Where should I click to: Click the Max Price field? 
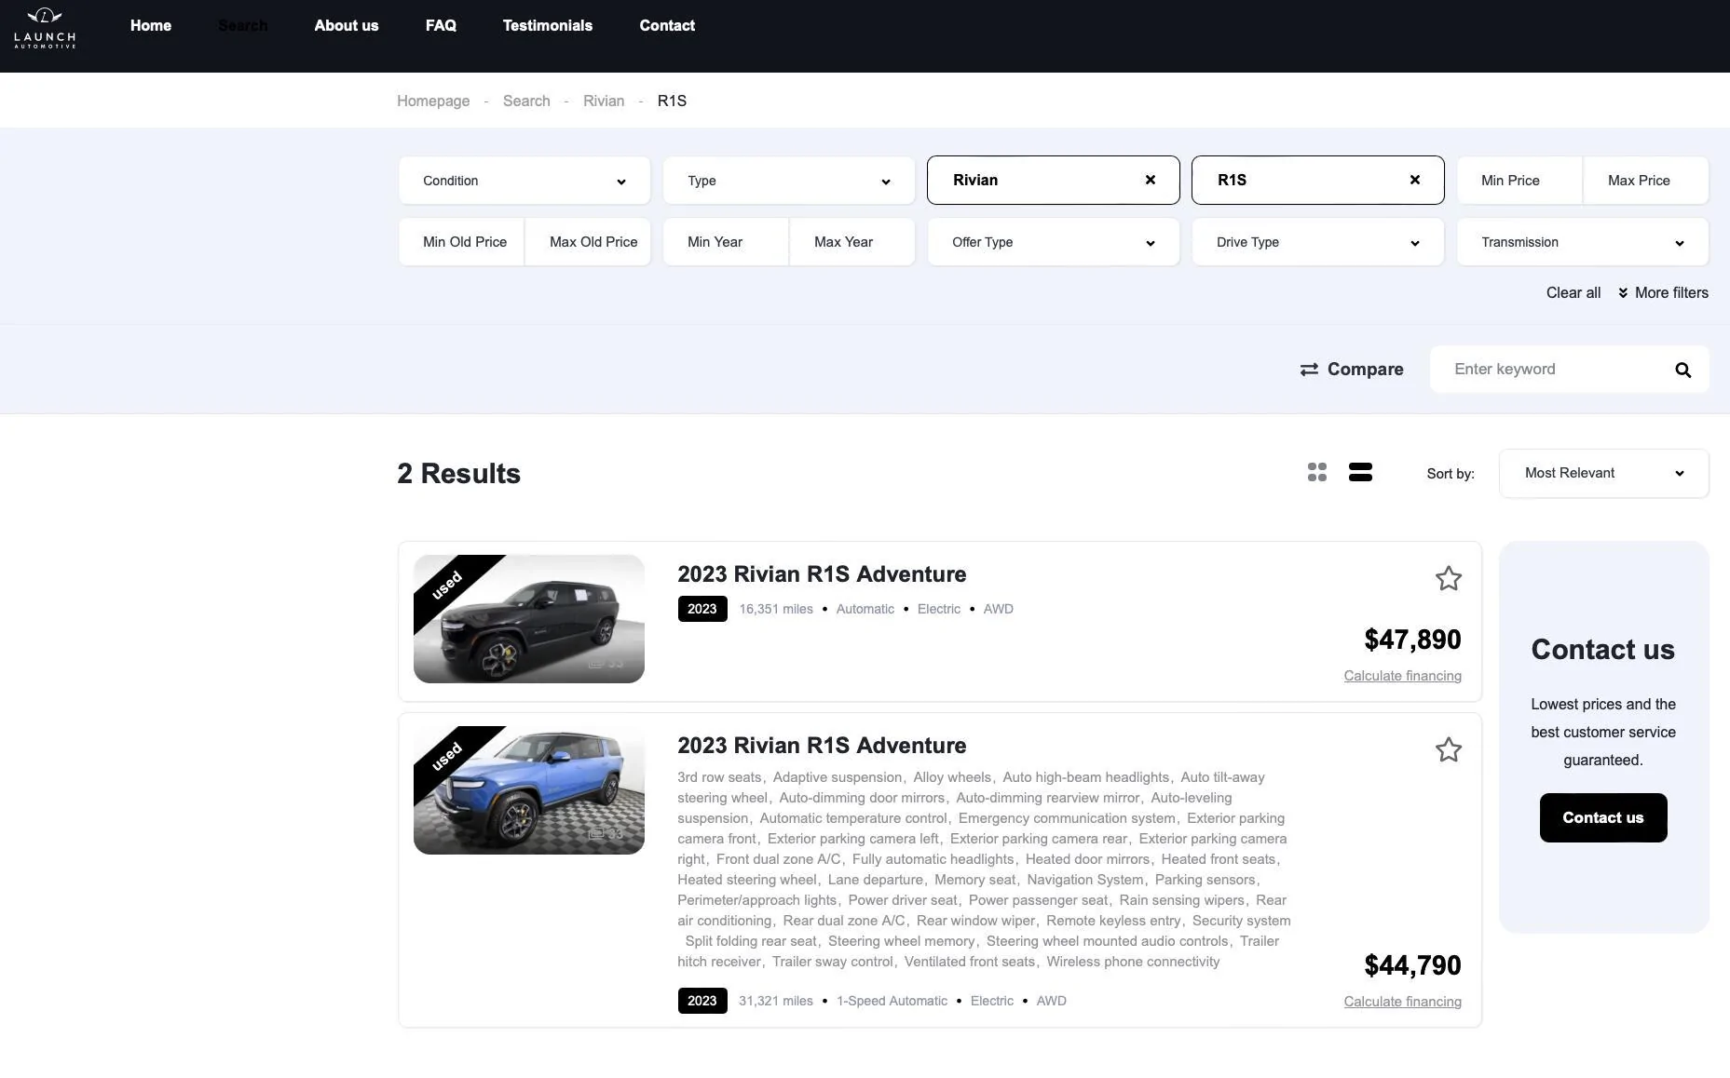pyautogui.click(x=1646, y=181)
